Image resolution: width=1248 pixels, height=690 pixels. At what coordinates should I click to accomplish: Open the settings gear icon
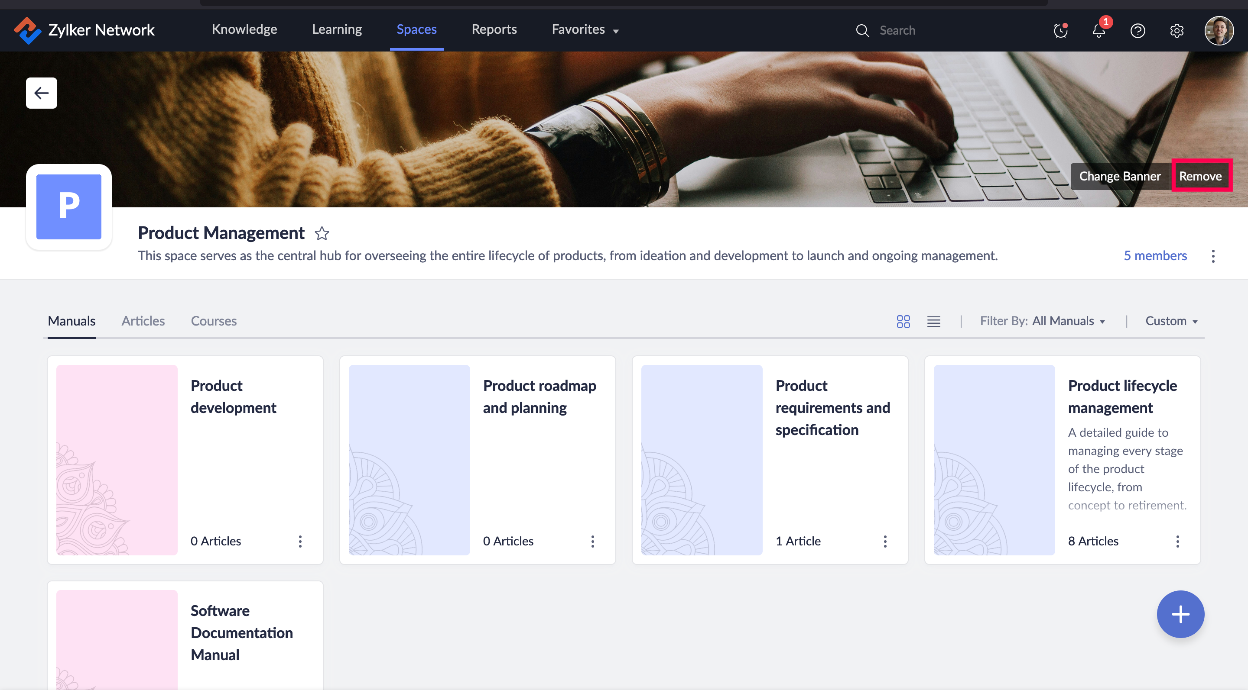tap(1177, 30)
